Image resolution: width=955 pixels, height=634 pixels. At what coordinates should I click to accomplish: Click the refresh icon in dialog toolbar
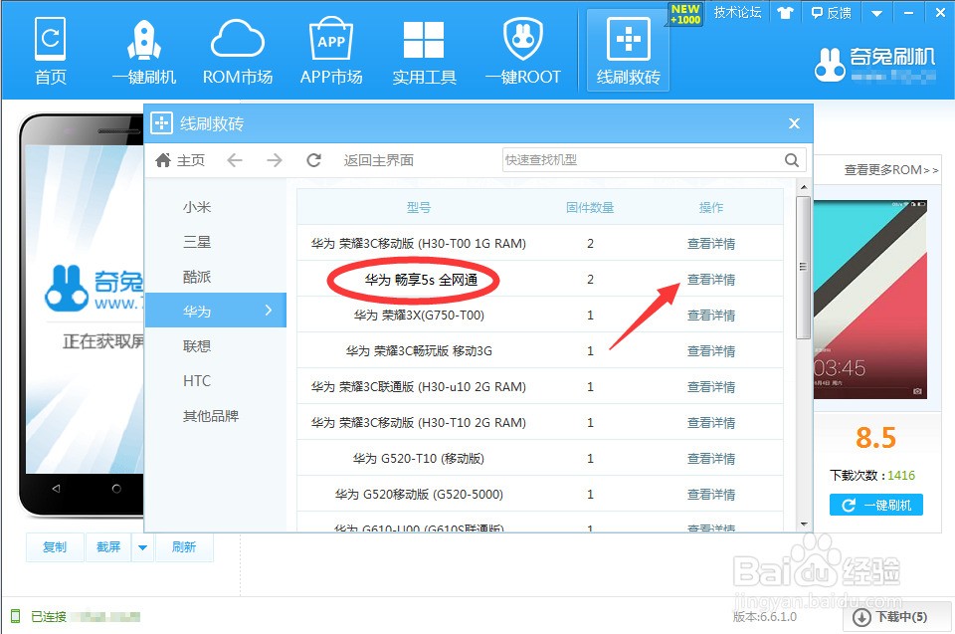(313, 160)
